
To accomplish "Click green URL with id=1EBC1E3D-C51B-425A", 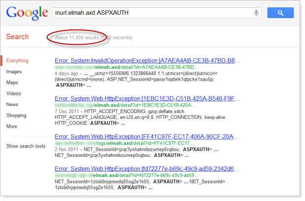I will coord(125,105).
